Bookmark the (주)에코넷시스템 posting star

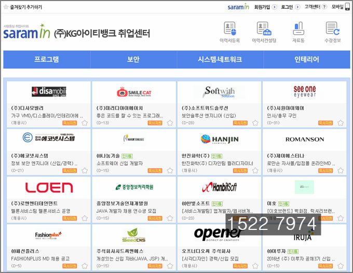85,171
